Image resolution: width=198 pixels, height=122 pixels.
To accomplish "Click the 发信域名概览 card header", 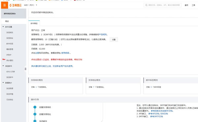I will point(56,80).
